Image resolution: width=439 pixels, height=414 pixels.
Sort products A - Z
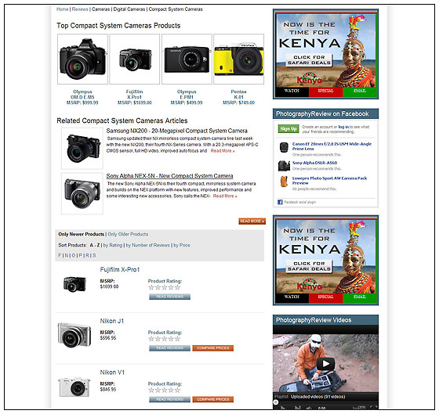click(95, 245)
